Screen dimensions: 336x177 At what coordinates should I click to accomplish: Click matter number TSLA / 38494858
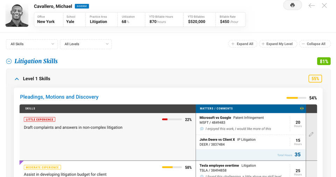point(213,170)
